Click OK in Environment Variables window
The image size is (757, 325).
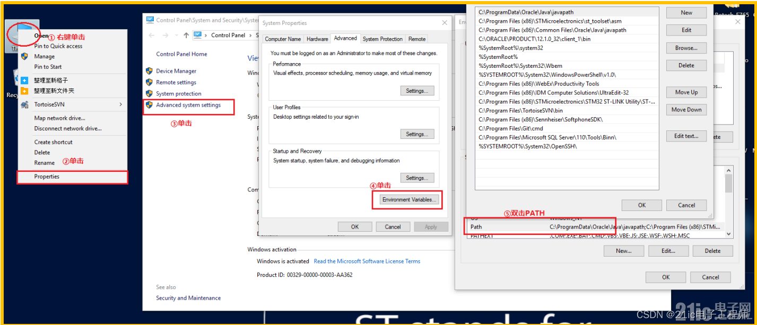point(666,277)
